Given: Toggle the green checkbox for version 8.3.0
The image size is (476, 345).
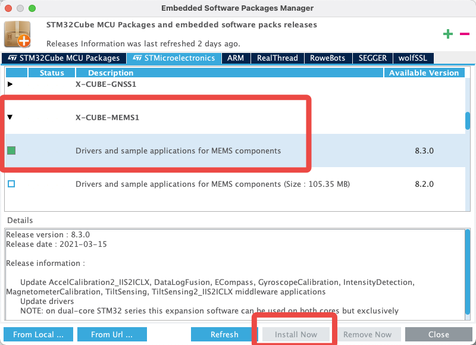Looking at the screenshot, I should (x=11, y=150).
